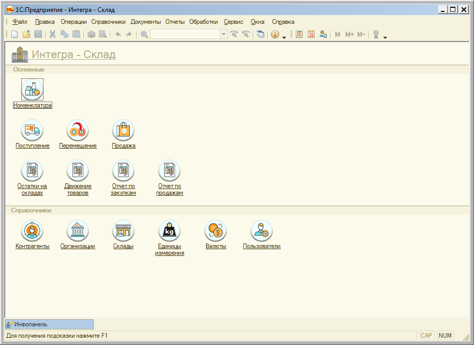Image resolution: width=474 pixels, height=345 pixels.
Task: Click the Help info toolbar icon
Action: pyautogui.click(x=275, y=34)
